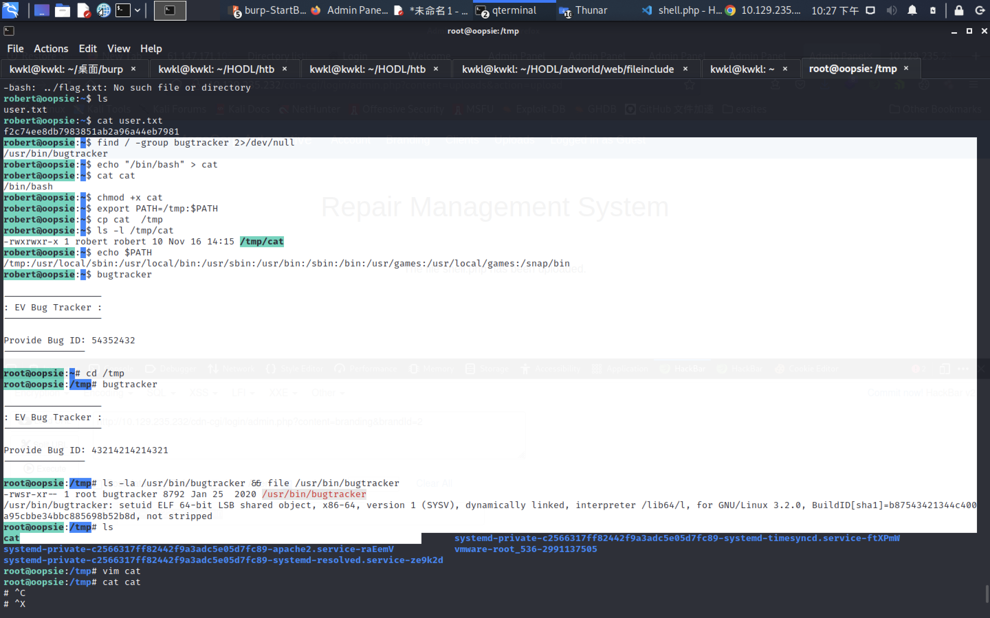Open the Actions menu in qterminal
This screenshot has width=990, height=618.
click(51, 48)
